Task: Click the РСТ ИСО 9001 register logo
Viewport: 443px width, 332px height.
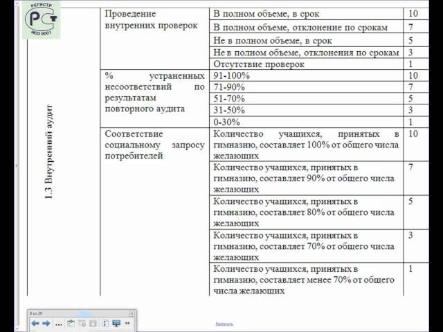Action: coord(42,19)
